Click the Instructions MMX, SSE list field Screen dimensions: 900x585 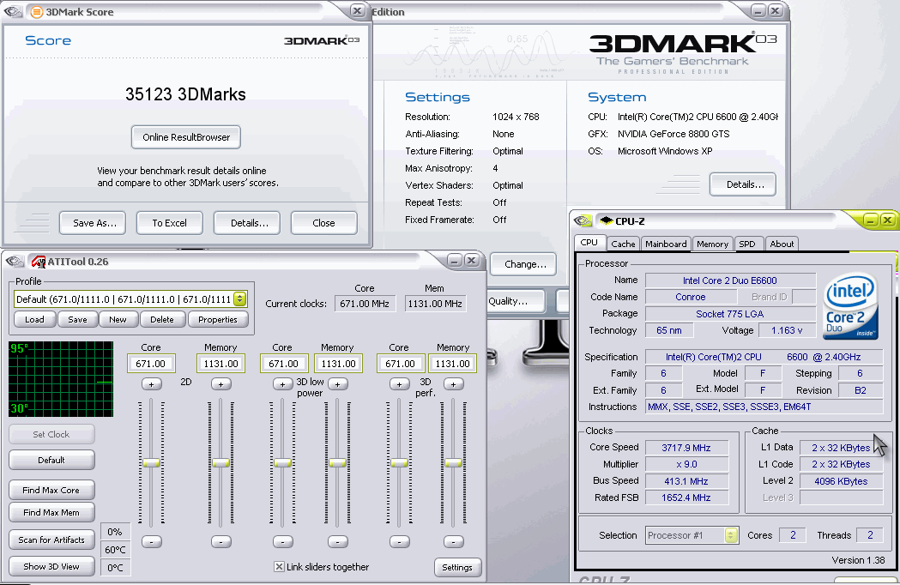coord(764,407)
